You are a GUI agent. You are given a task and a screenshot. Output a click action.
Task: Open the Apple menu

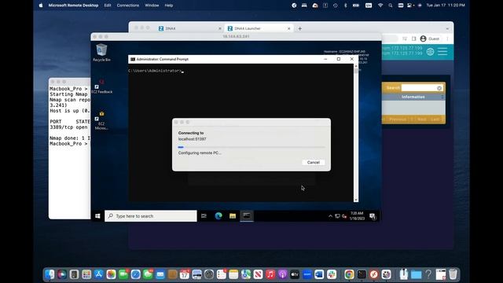click(41, 6)
